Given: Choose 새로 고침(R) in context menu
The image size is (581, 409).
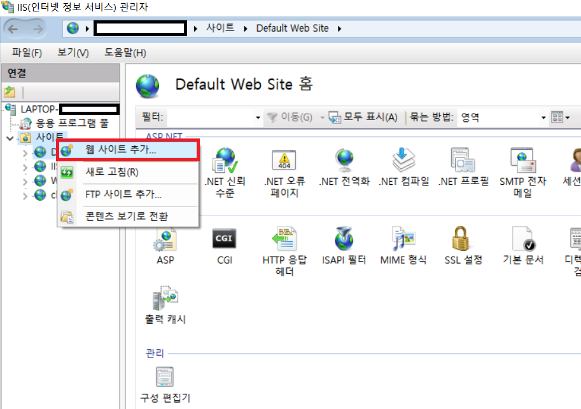Looking at the screenshot, I should pyautogui.click(x=129, y=172).
